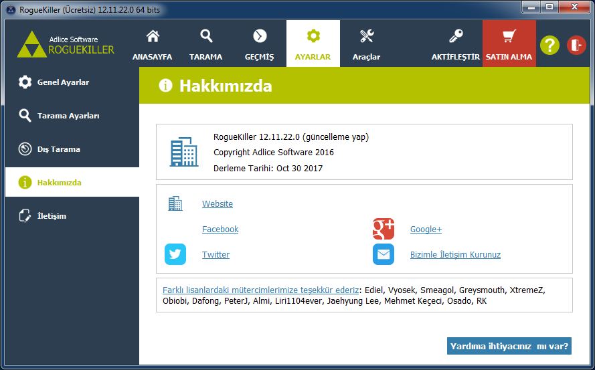
Task: Select the AYARLAR settings tab
Action: click(x=313, y=43)
